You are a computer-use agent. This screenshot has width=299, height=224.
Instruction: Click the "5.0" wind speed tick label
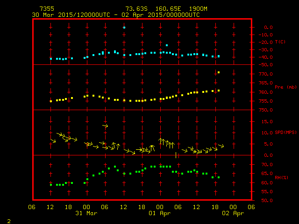[269, 144]
